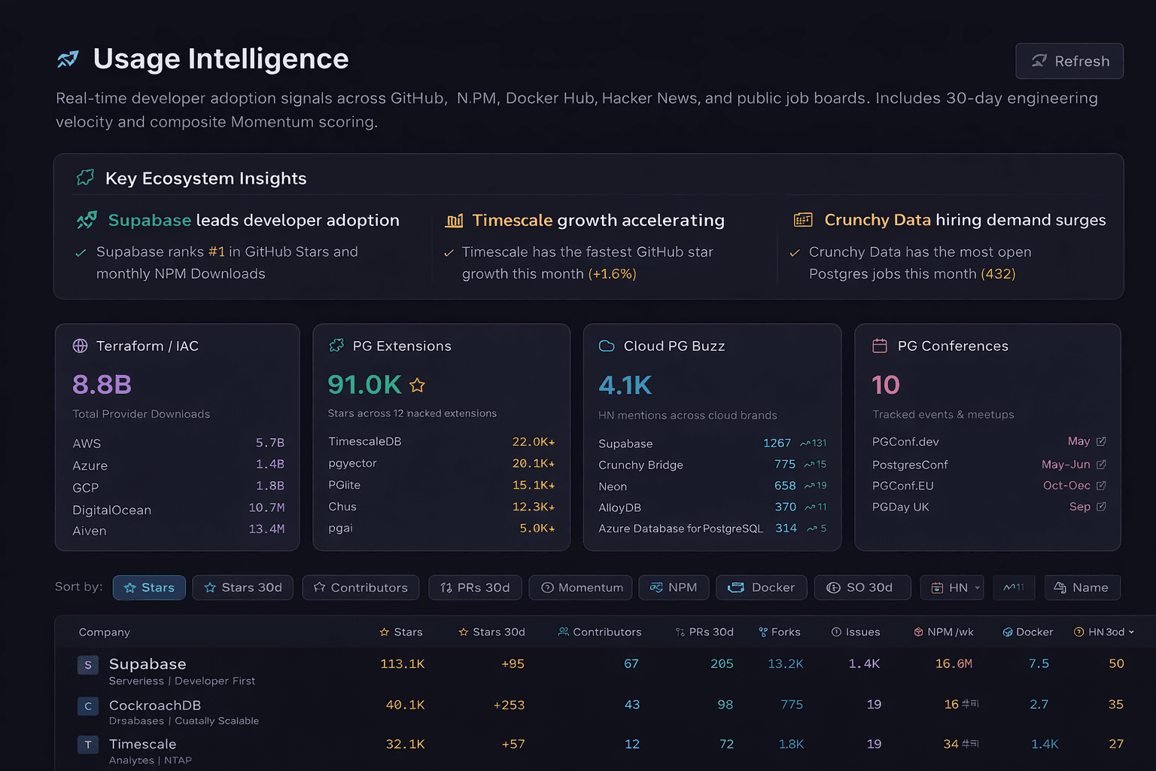This screenshot has height=771, width=1156.
Task: Select the Name sort tab
Action: coord(1082,587)
